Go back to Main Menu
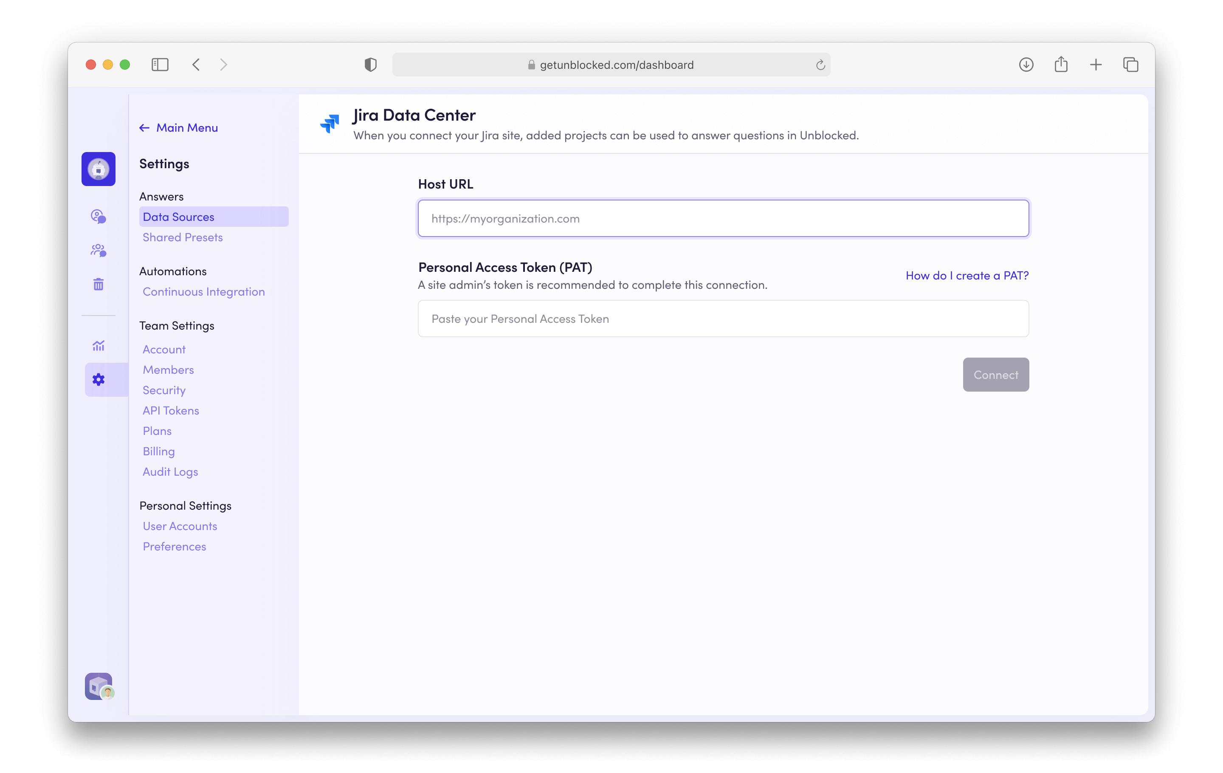The height and width of the screenshot is (773, 1223). tap(179, 128)
